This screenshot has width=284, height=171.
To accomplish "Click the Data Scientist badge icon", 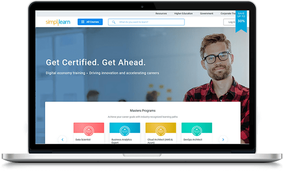I will point(89,131).
